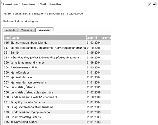Switch to the Veikindi tab

[x=10, y=30]
